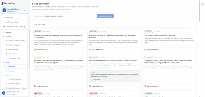Click the Demo tag under the email
The height and width of the screenshot is (97, 205).
13,94
